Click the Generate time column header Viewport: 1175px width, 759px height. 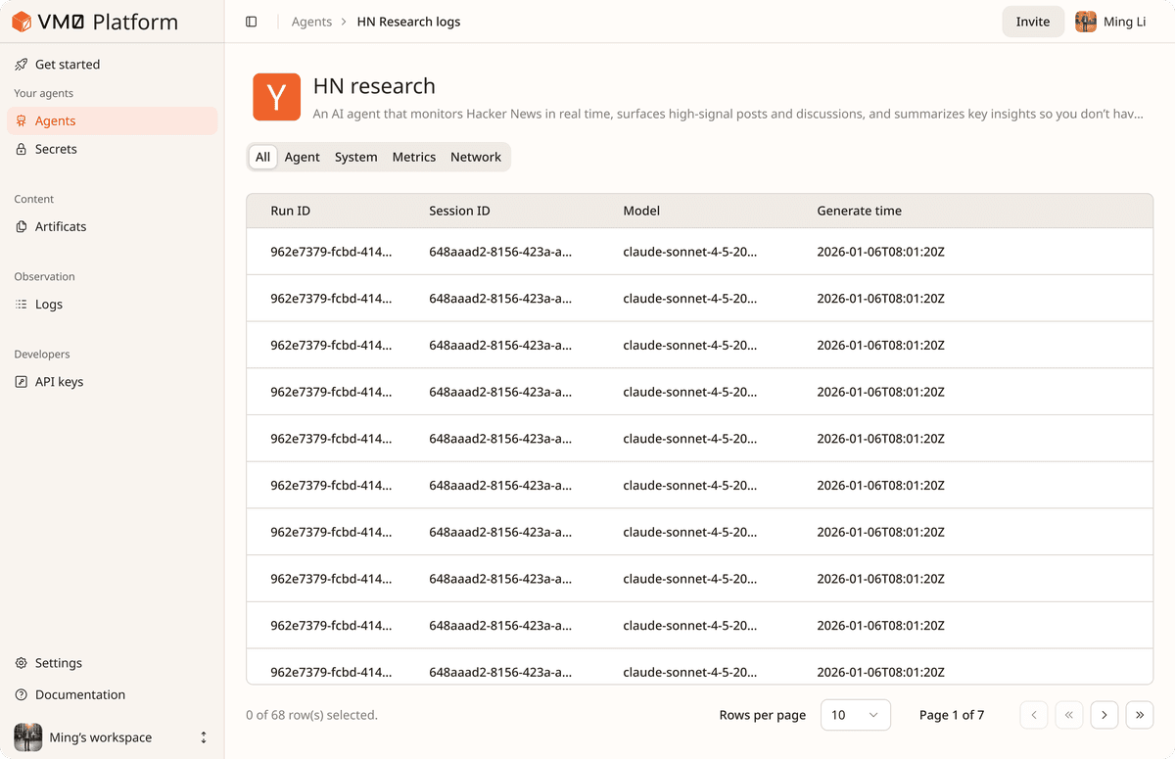(859, 211)
